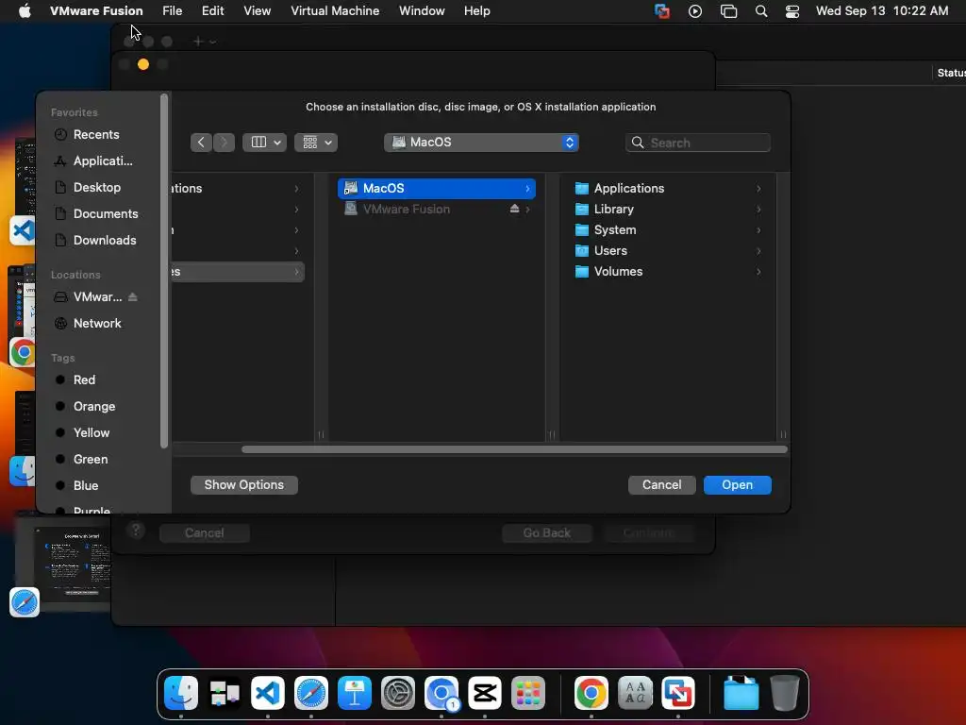The height and width of the screenshot is (725, 966).
Task: Open Visual Studio Code from the Dock
Action: pos(268,694)
